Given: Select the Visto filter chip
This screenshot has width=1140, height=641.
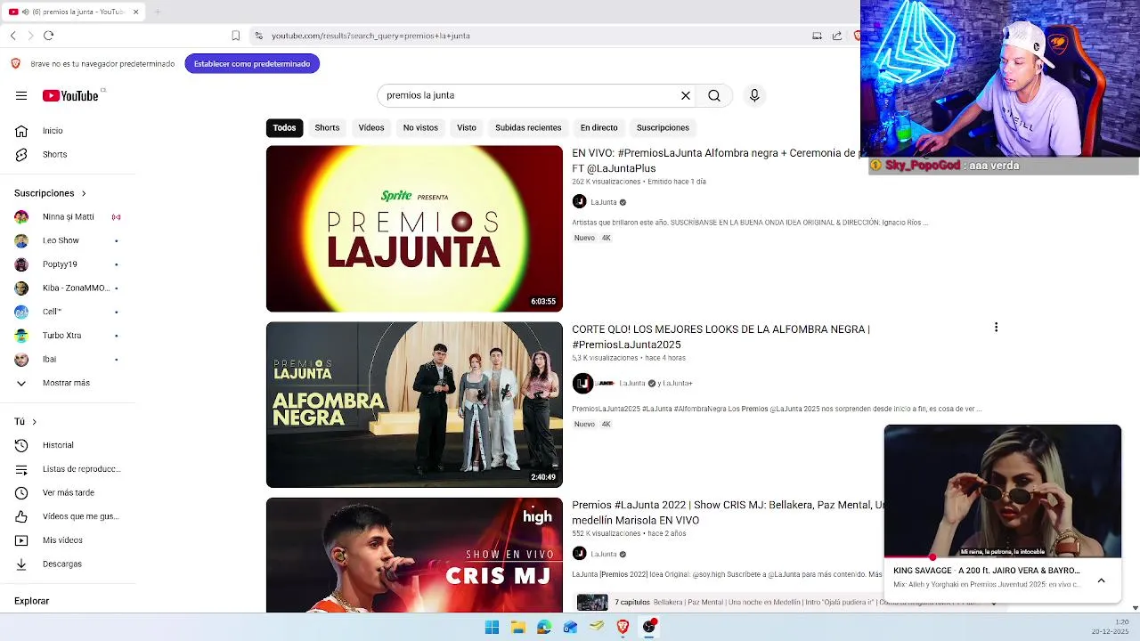Looking at the screenshot, I should click(467, 127).
